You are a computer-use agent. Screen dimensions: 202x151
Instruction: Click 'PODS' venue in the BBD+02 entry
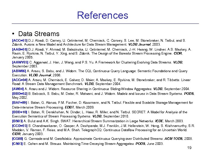click(189, 94)
